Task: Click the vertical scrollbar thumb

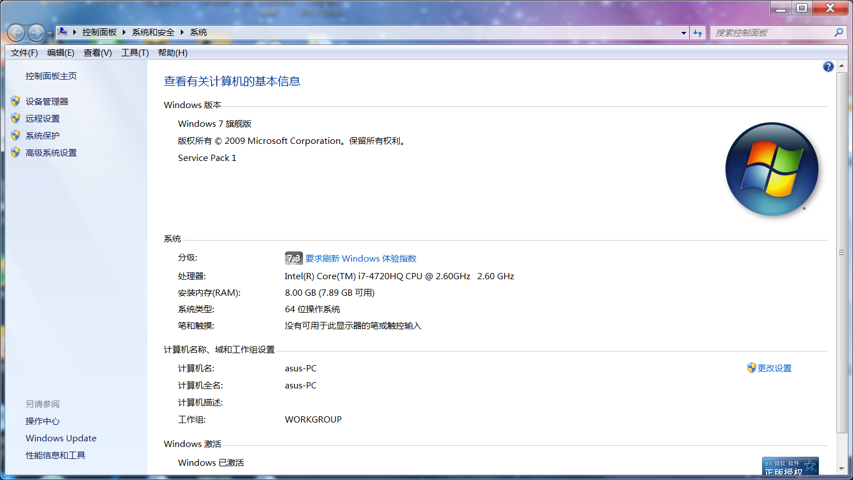Action: (842, 253)
